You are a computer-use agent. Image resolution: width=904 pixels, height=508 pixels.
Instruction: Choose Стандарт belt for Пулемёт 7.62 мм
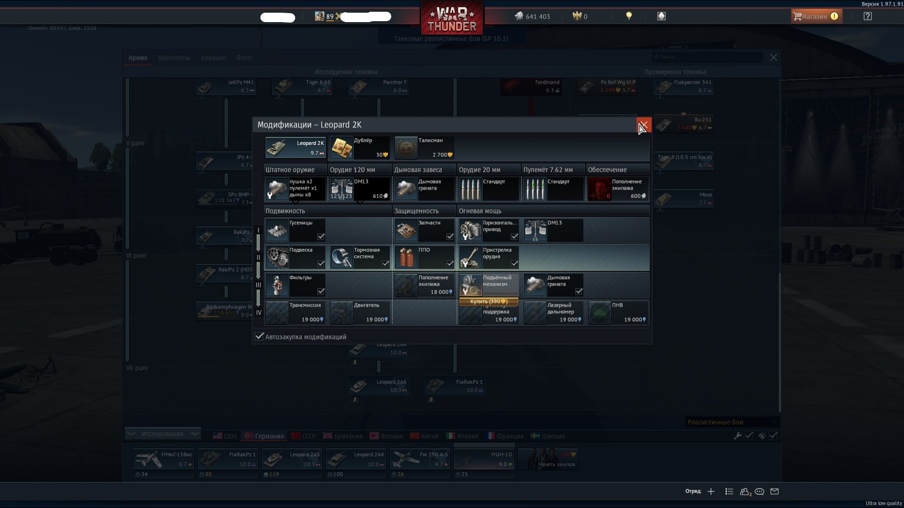(x=553, y=189)
